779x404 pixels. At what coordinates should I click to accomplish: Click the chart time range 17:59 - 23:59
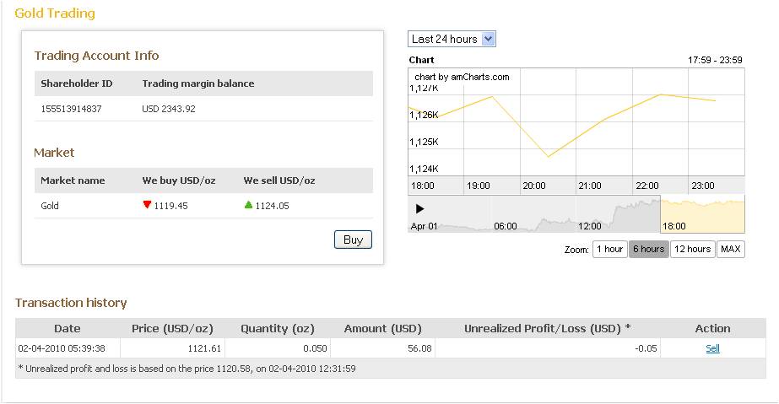point(715,60)
